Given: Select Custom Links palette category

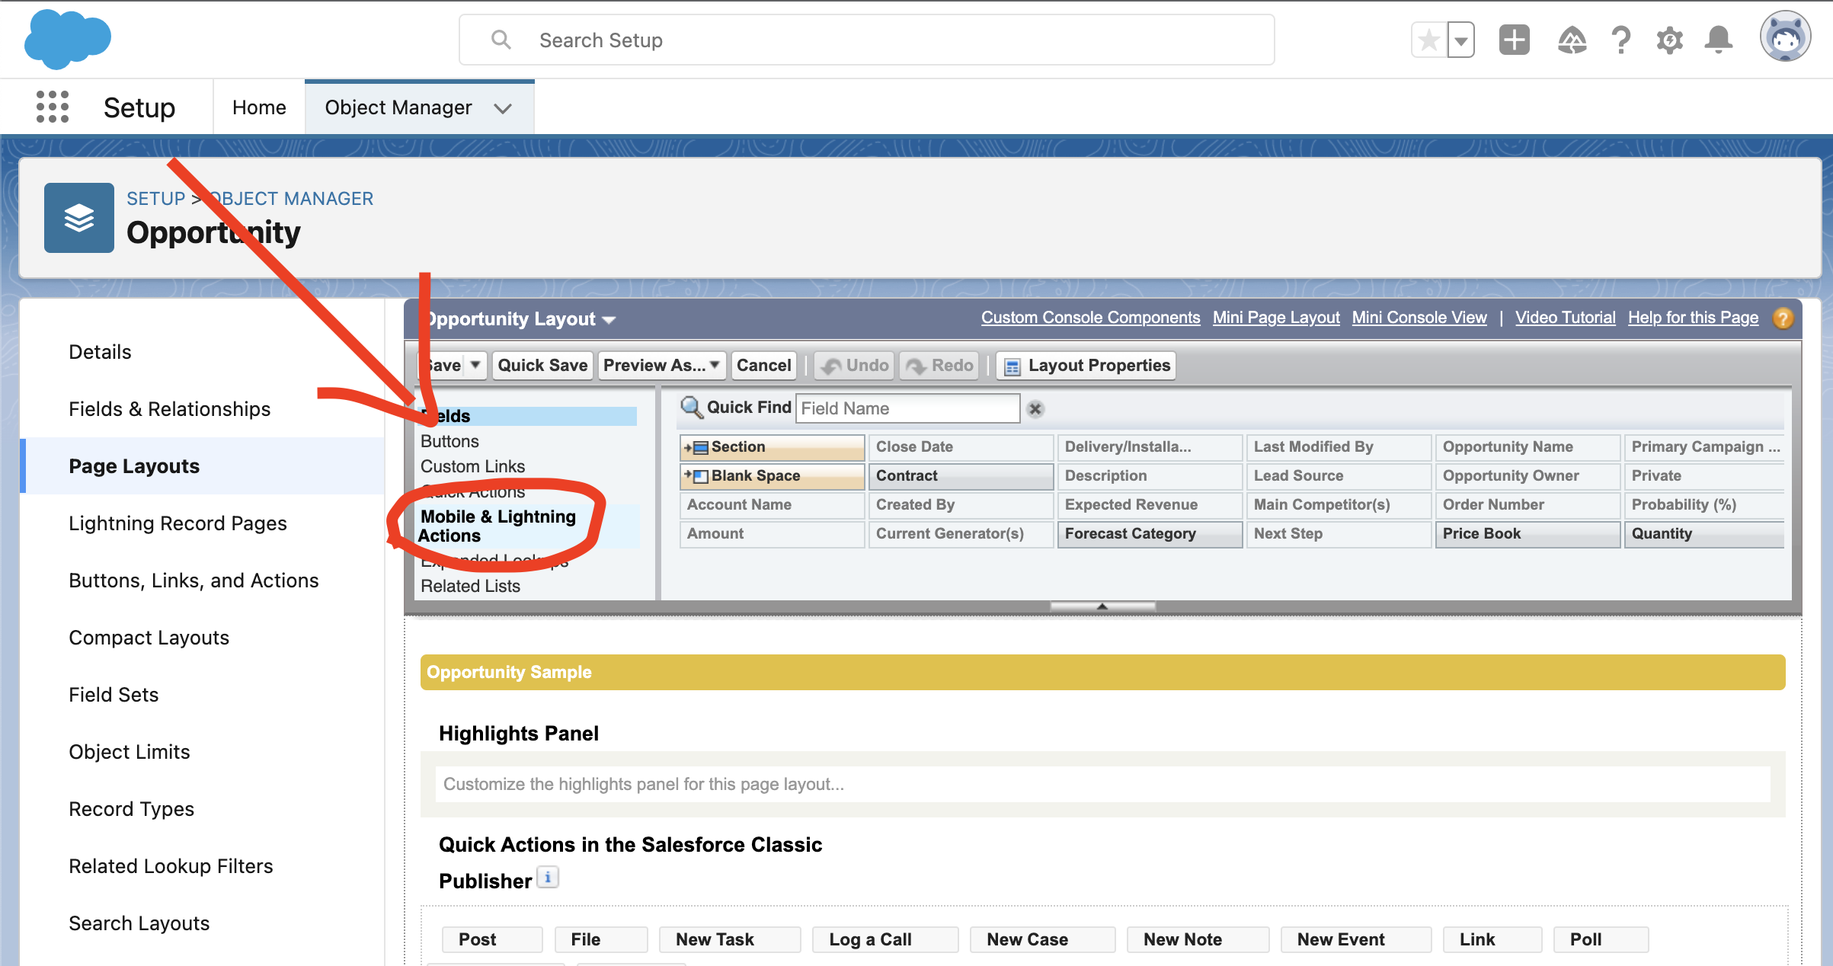Looking at the screenshot, I should coord(472,466).
